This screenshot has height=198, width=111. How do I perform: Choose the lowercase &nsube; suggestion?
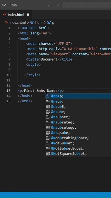click(78, 112)
